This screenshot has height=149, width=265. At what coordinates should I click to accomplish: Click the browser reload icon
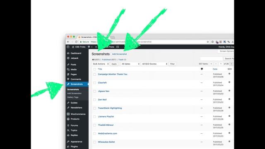(x=76, y=42)
